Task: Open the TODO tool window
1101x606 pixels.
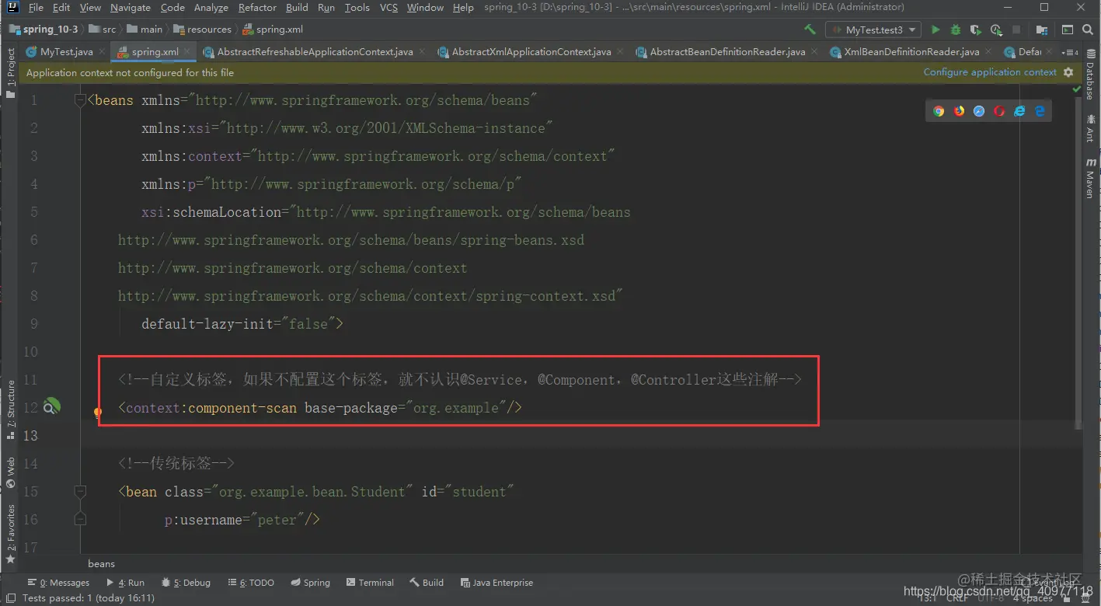Action: click(x=251, y=583)
